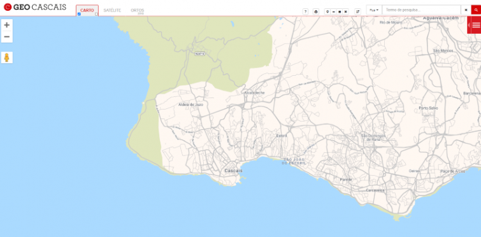Tick the empty checkbox on CARTO tab
Image resolution: width=481 pixels, height=237 pixels.
pyautogui.click(x=96, y=14)
